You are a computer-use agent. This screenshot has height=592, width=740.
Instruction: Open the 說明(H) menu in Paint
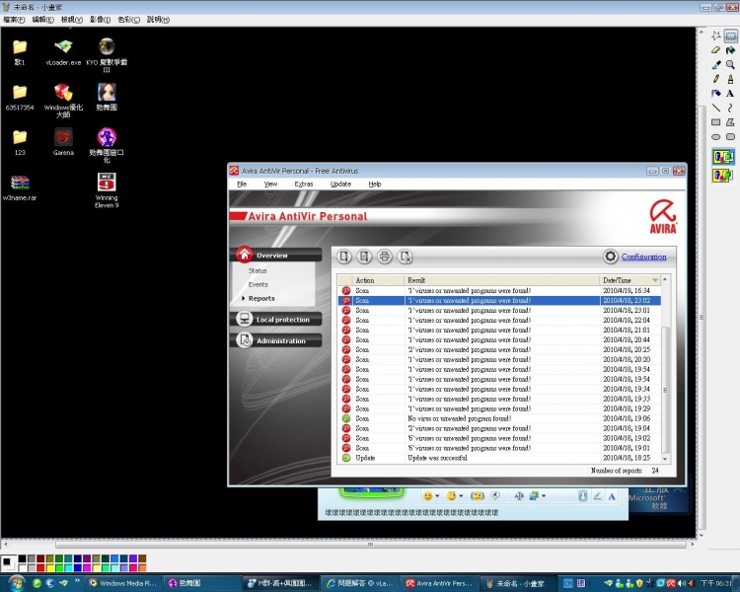(x=158, y=20)
